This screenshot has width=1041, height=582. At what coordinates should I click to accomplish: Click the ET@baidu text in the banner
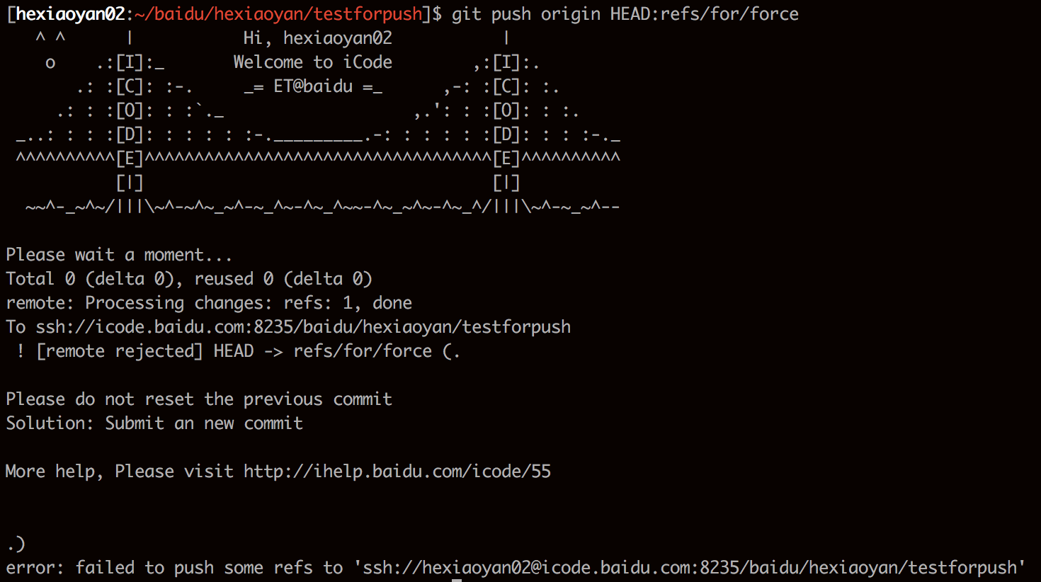point(313,86)
